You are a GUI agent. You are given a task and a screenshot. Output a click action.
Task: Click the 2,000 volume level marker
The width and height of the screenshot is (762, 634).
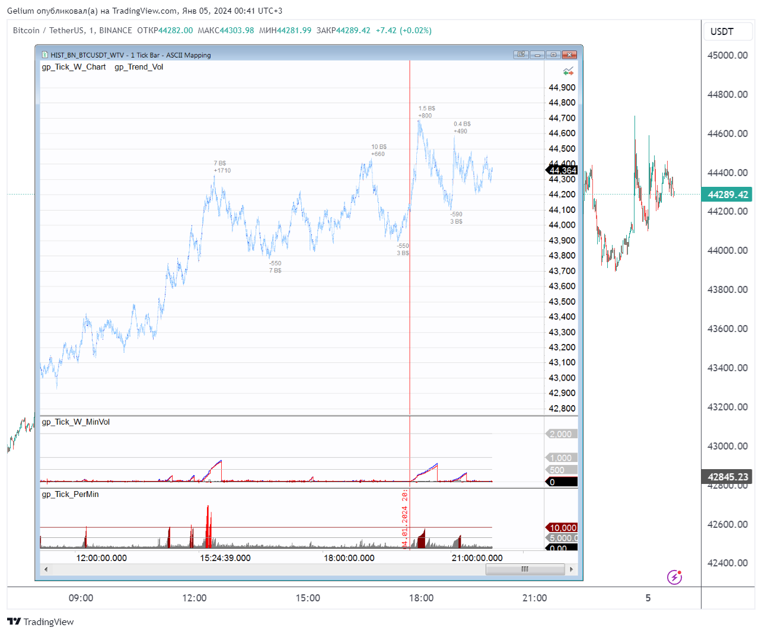click(x=561, y=434)
